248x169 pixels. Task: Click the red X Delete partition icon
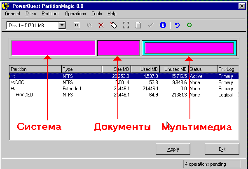pos(101,25)
